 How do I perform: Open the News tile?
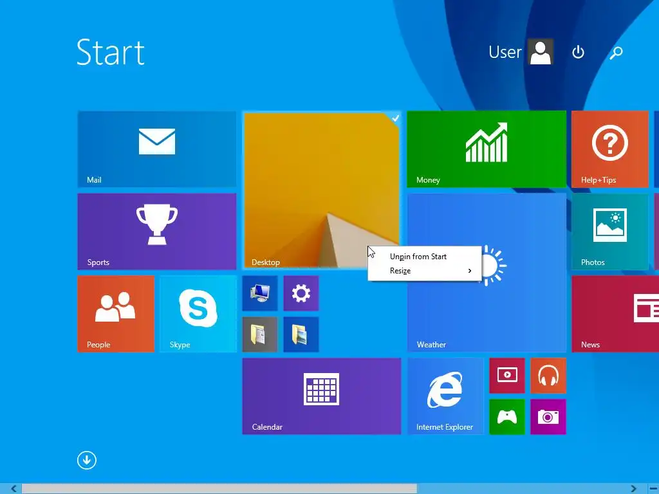pyautogui.click(x=615, y=313)
